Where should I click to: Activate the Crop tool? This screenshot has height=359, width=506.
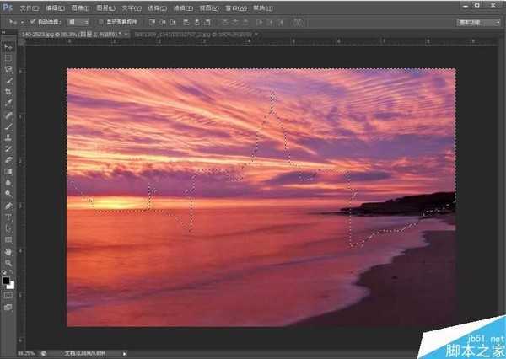pos(8,92)
